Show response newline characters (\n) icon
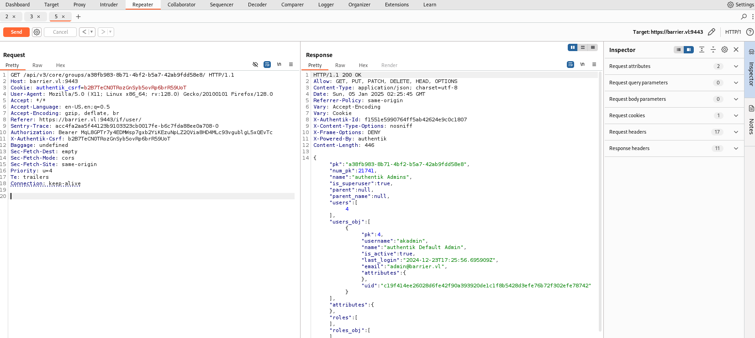The image size is (755, 338). point(582,65)
